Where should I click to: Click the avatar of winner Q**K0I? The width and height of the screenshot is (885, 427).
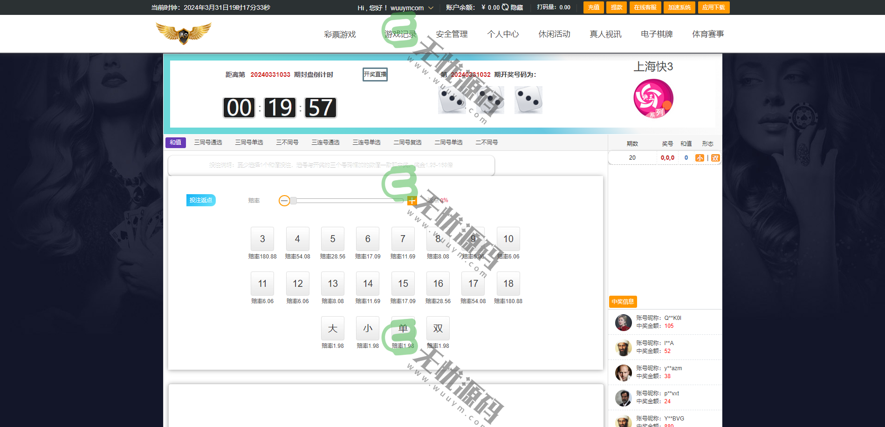(x=623, y=322)
